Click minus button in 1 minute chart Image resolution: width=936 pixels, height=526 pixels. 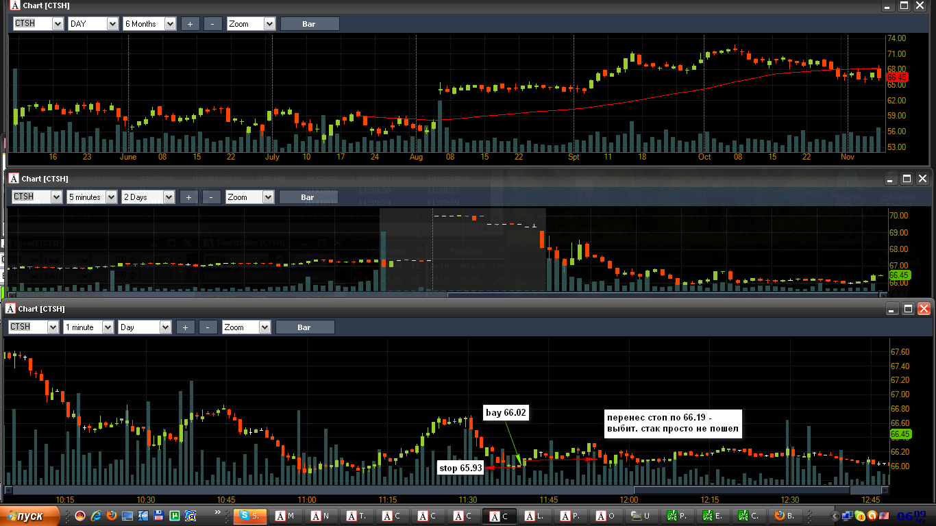pyautogui.click(x=208, y=327)
